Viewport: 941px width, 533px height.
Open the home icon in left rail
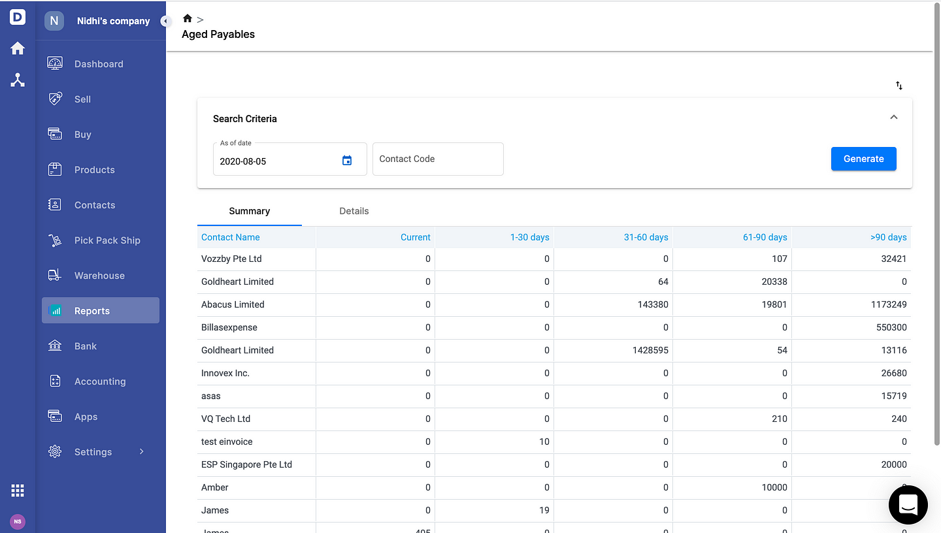18,48
